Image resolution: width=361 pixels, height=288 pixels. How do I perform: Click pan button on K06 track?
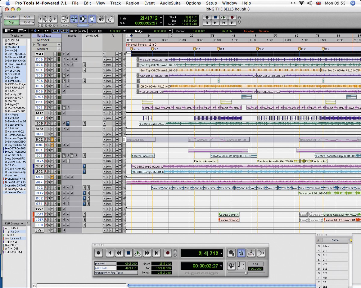point(109,59)
